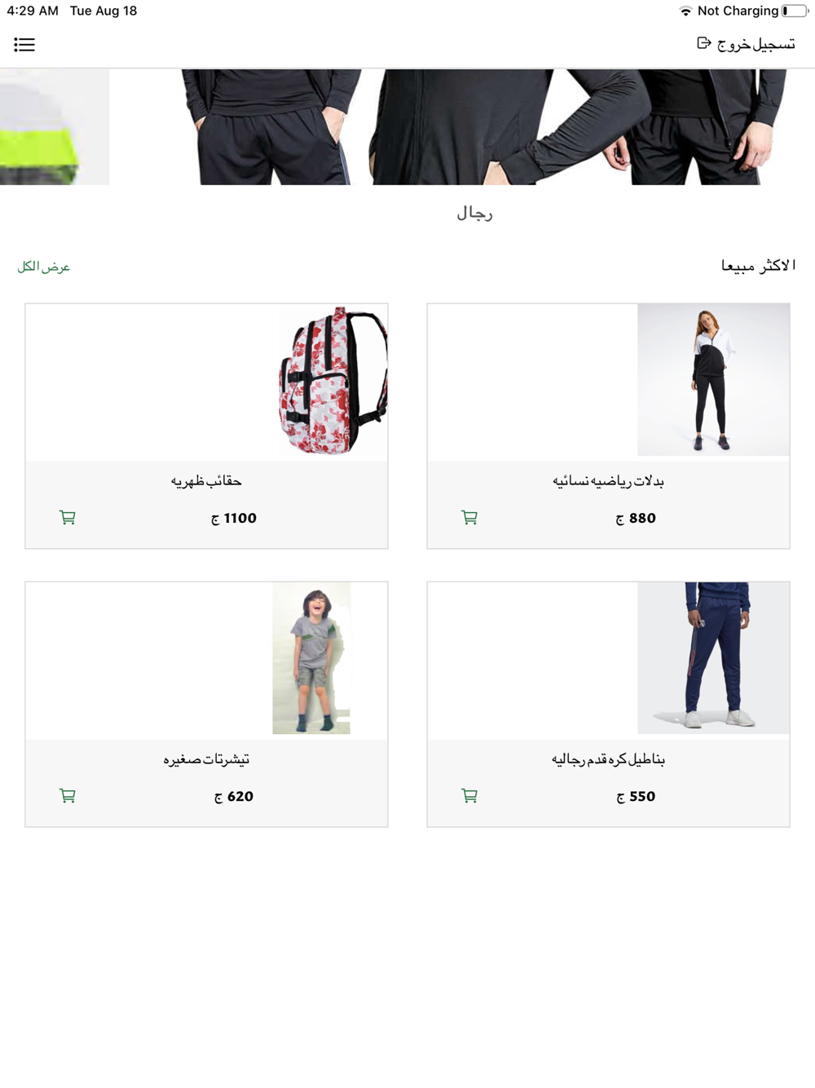Image resolution: width=815 pixels, height=1088 pixels.
Task: Click تسجيل خروج logout text
Action: click(756, 44)
